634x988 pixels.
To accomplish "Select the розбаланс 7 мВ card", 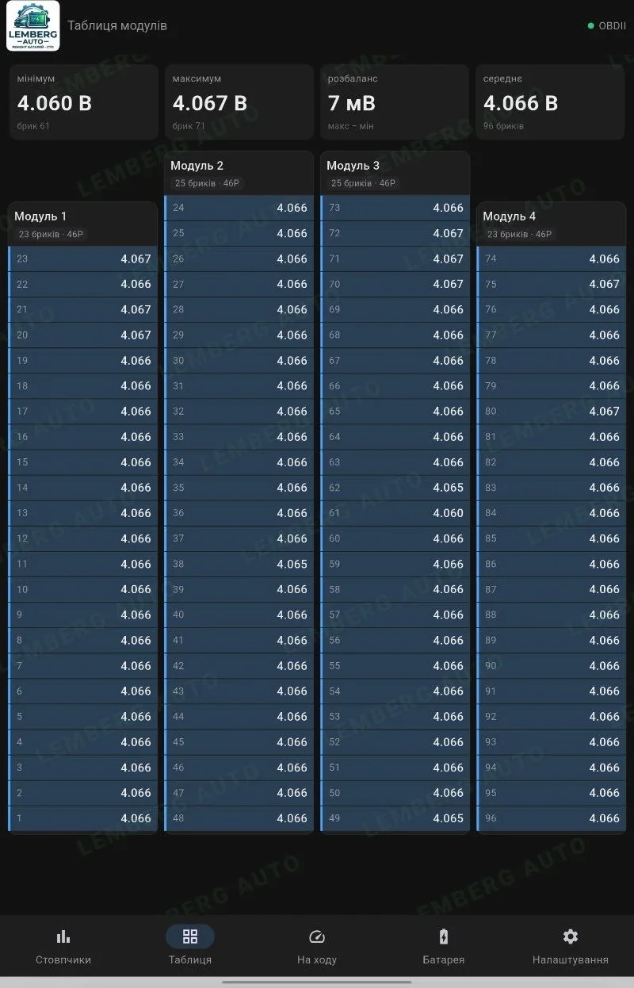I will [x=395, y=103].
